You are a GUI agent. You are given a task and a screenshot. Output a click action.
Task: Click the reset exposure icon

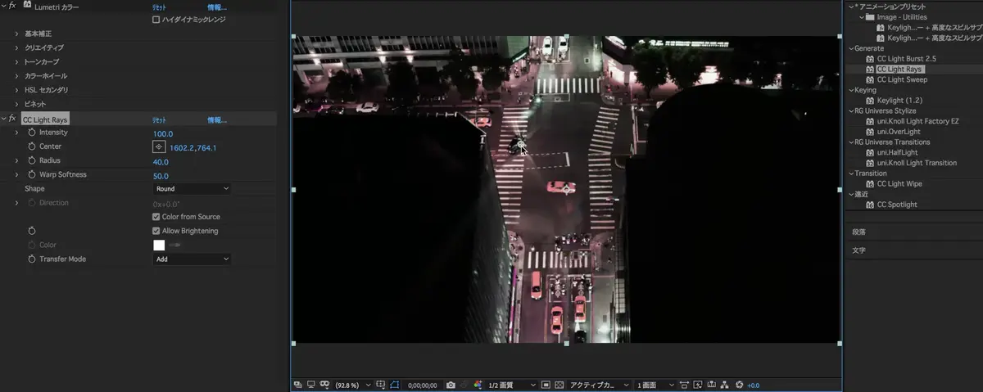(x=739, y=385)
